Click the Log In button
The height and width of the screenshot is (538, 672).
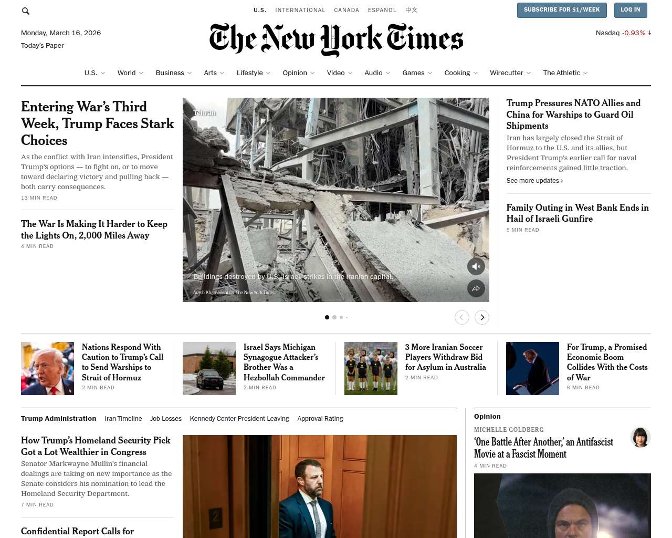[631, 10]
